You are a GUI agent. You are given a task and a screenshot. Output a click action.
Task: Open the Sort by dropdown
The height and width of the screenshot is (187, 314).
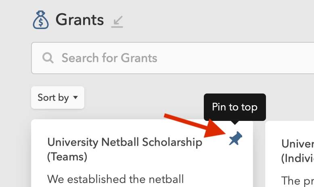pyautogui.click(x=58, y=98)
